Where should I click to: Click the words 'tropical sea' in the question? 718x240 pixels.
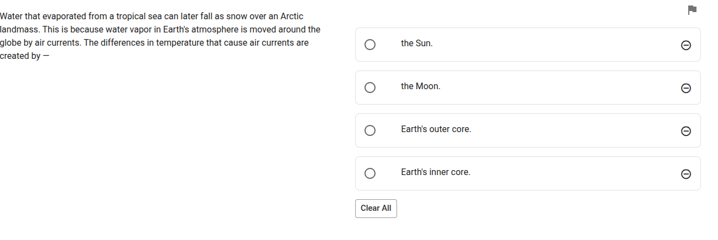139,17
